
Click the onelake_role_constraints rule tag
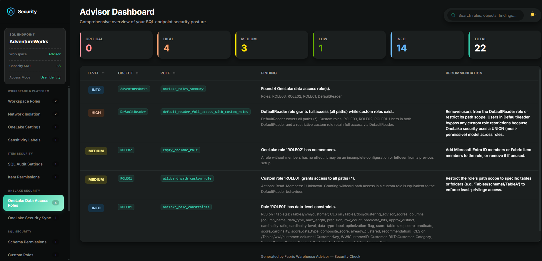pos(186,207)
